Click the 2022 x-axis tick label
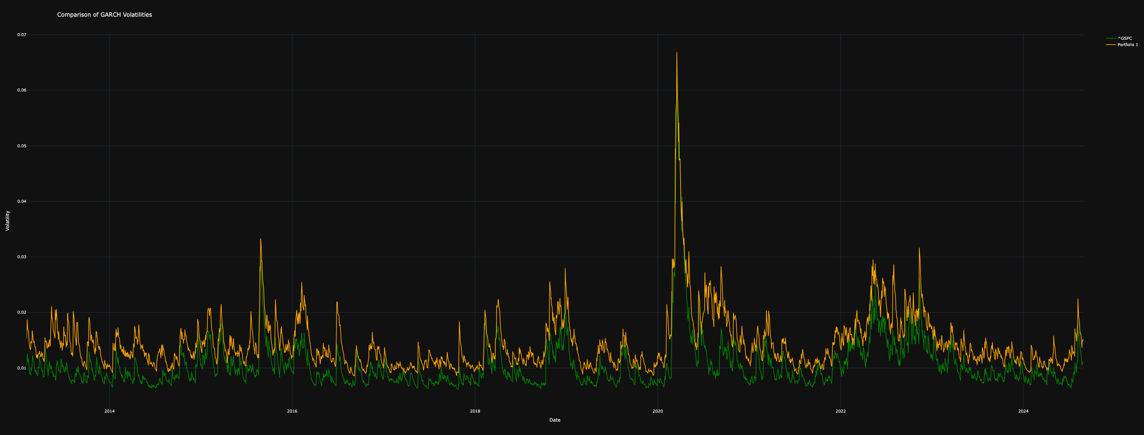This screenshot has width=1144, height=435. click(841, 412)
